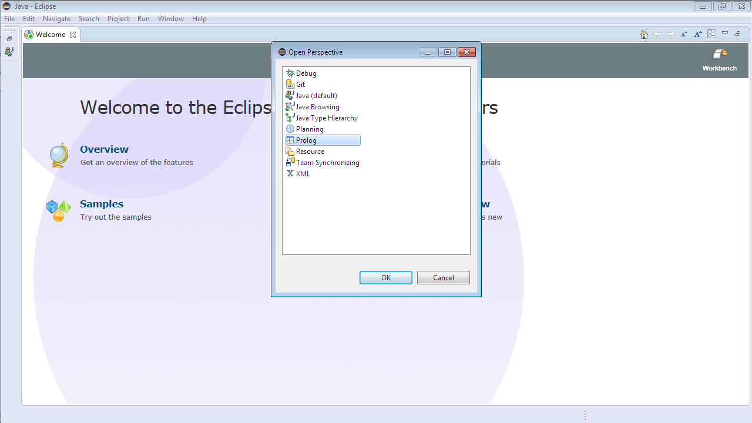Screen dimensions: 752x423
Task: Select the Git perspective icon
Action: (x=290, y=85)
